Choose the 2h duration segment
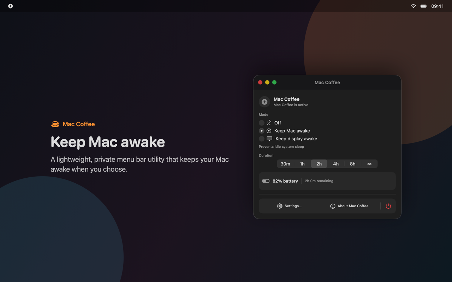This screenshot has height=282, width=452. click(x=319, y=164)
